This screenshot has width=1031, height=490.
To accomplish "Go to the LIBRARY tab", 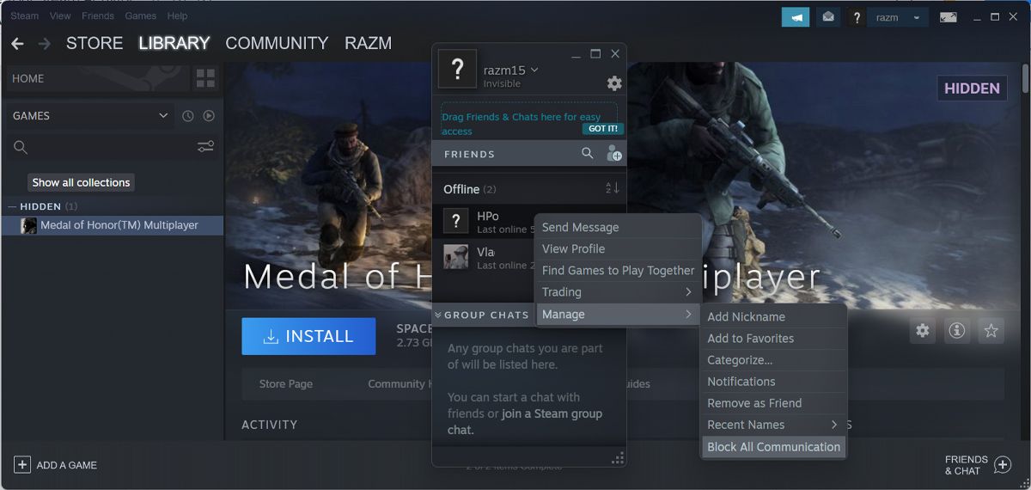I will pyautogui.click(x=174, y=43).
